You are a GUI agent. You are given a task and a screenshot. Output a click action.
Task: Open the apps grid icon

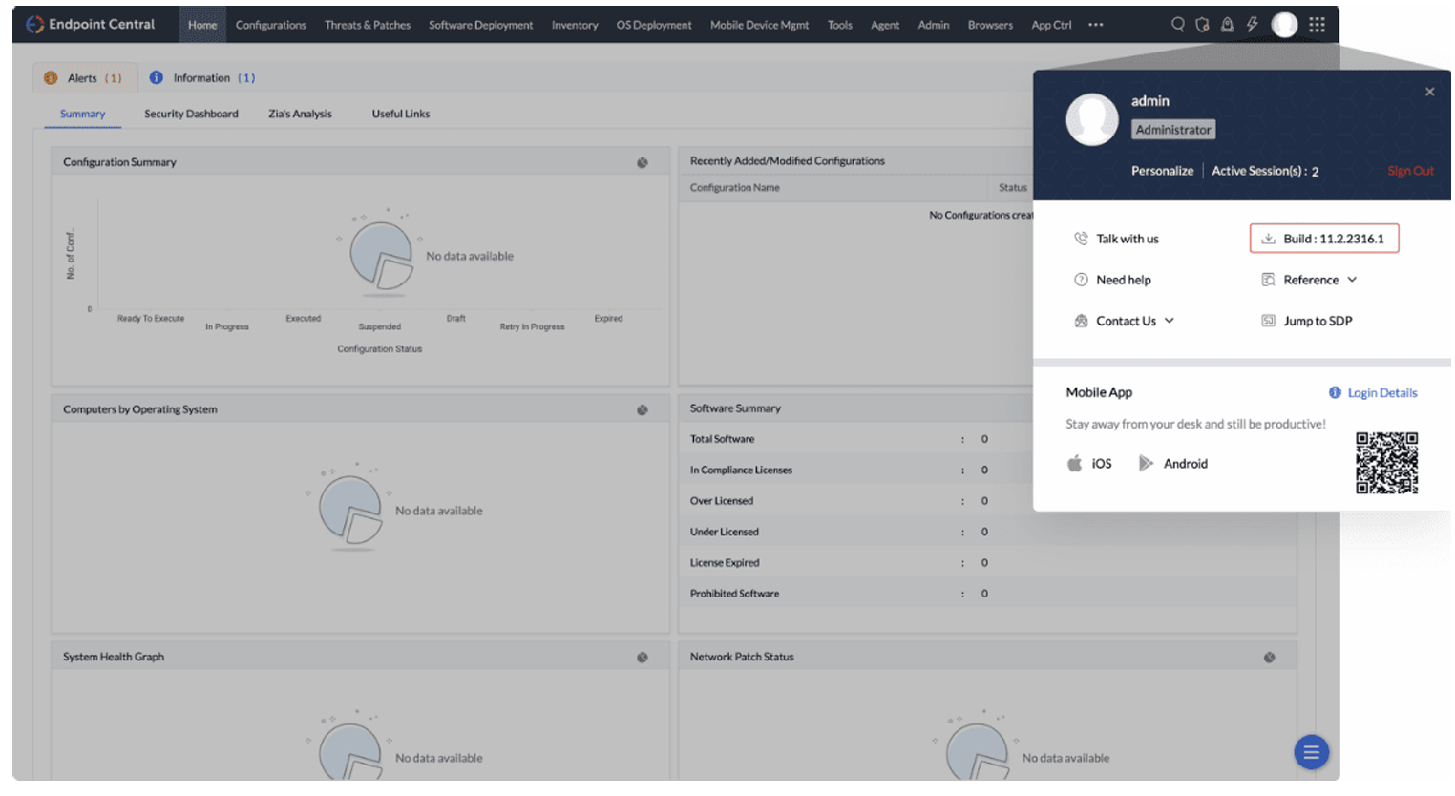coord(1317,25)
